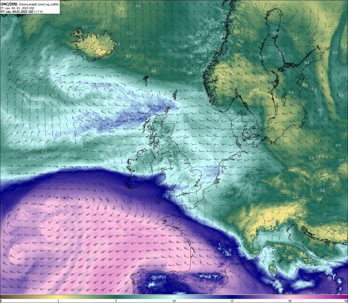Click the 22.1 value on the map
The height and width of the screenshot is (303, 348).
click(311, 293)
